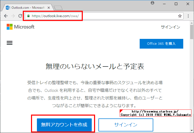This screenshot has height=133, width=194.
Task: Click the top サインイン link
Action: click(170, 27)
